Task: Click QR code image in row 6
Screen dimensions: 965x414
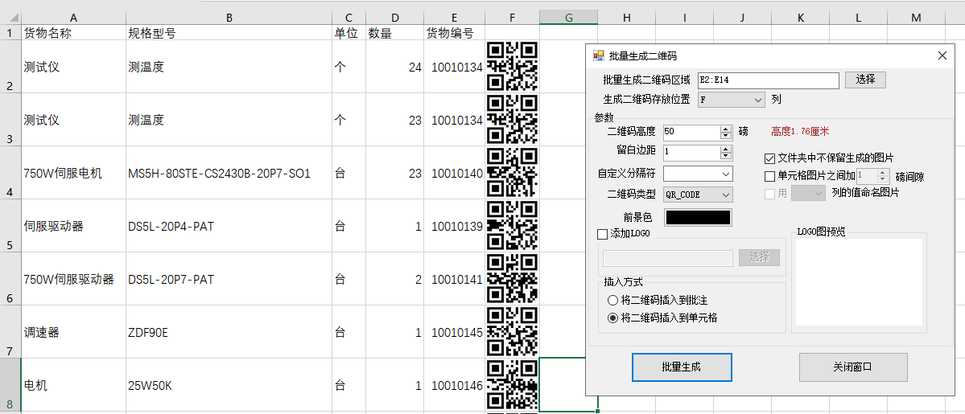Action: (512, 279)
